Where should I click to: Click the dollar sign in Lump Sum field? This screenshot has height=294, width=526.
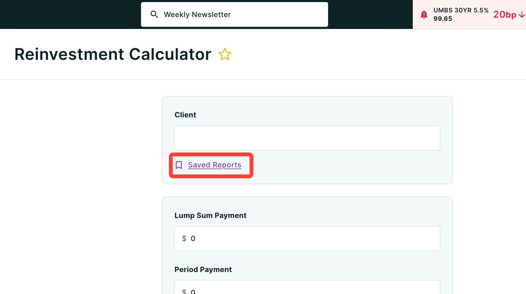point(184,238)
